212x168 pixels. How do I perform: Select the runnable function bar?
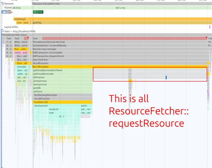coord(22,67)
